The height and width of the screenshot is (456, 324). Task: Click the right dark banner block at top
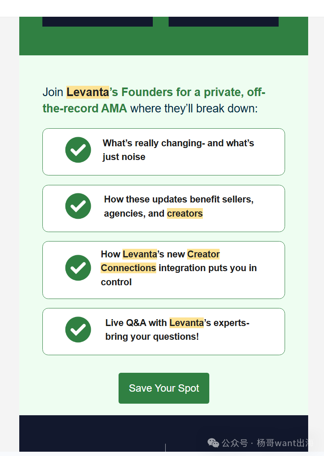tap(224, 21)
